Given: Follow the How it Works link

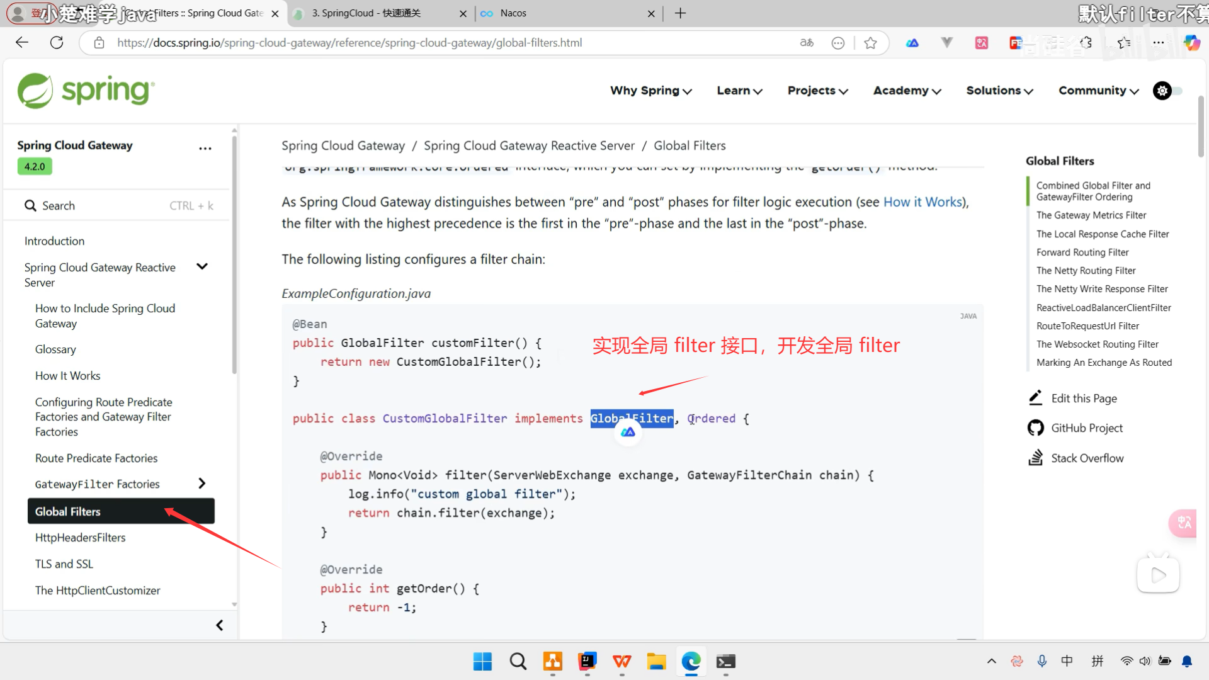Looking at the screenshot, I should tap(923, 202).
